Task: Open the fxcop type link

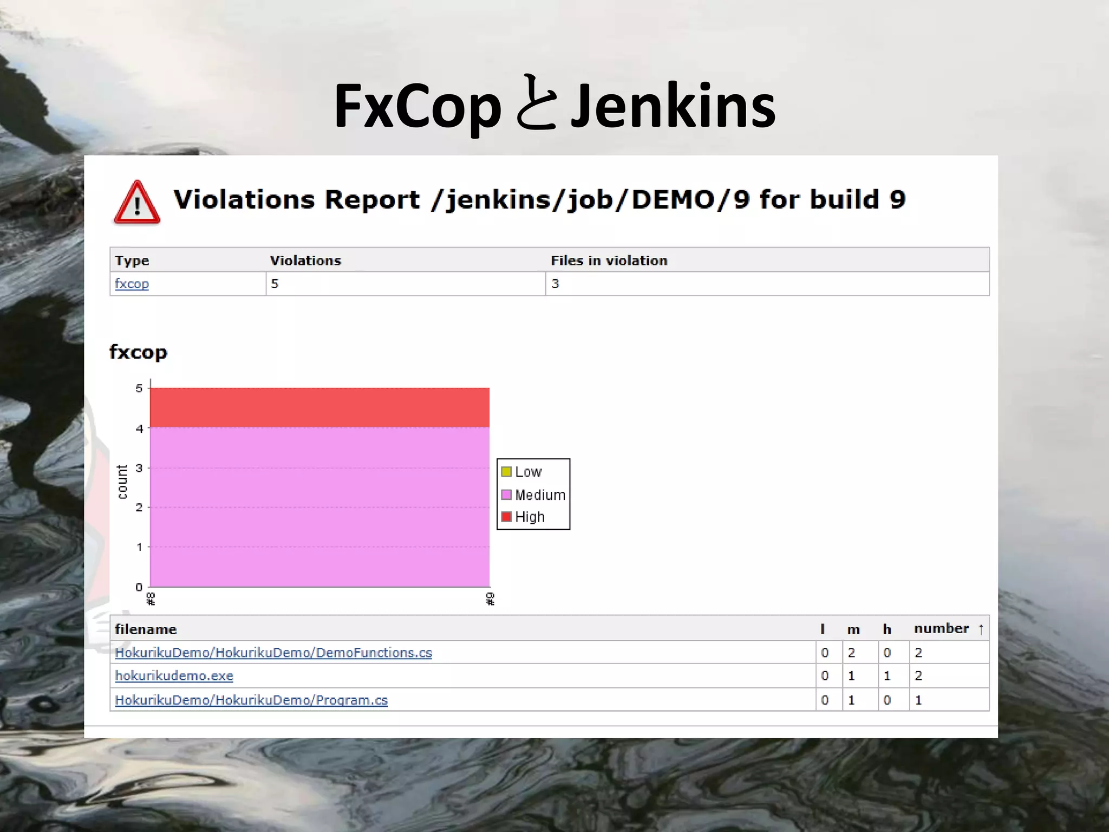Action: pos(132,283)
